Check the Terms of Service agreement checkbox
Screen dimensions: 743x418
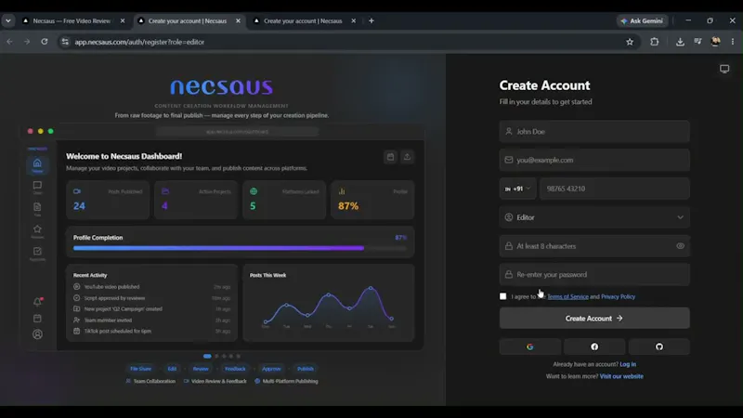coord(502,296)
